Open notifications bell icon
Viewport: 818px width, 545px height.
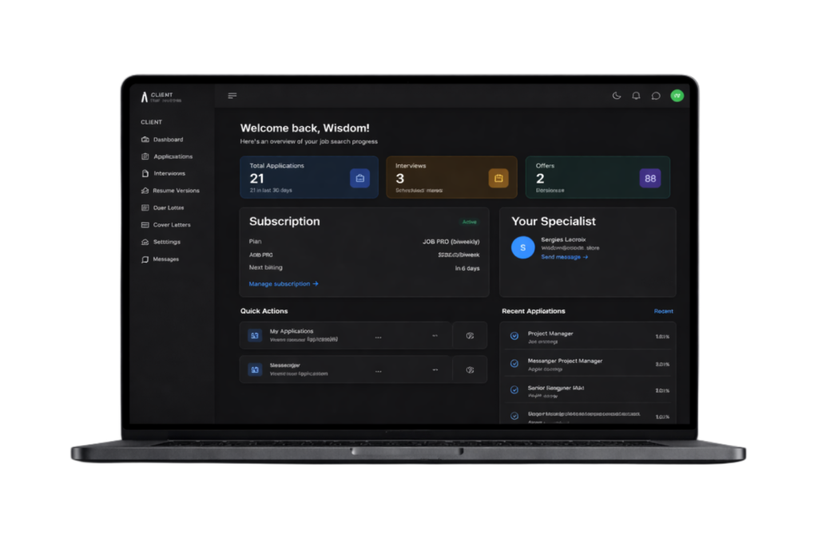(x=636, y=96)
